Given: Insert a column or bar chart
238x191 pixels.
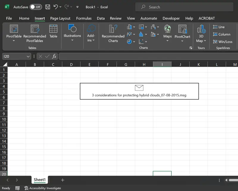Looking at the screenshot, I should [130, 27].
